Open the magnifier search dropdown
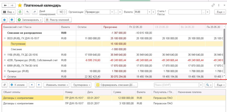The height and width of the screenshot is (112, 227). pos(209,85)
